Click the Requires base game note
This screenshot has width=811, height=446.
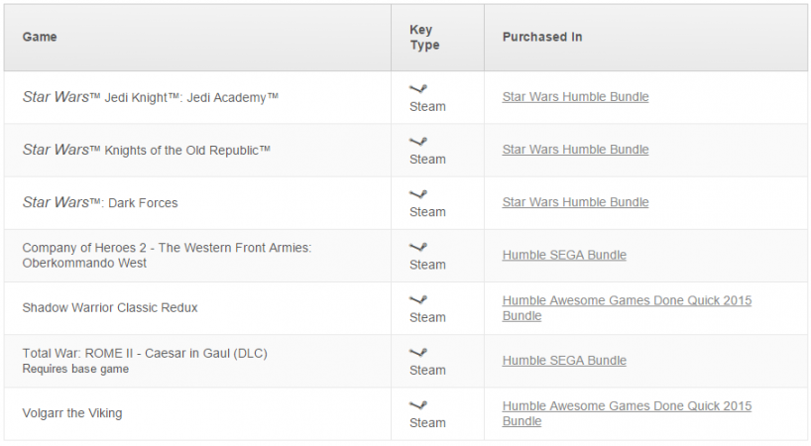click(75, 369)
